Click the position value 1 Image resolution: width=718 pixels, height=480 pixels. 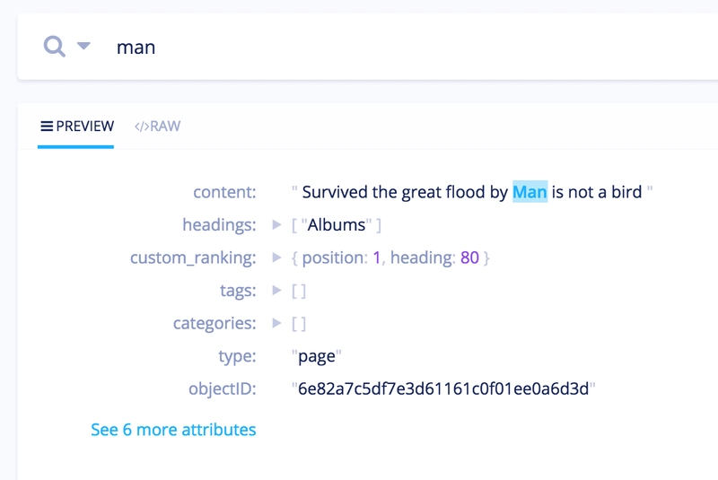click(x=376, y=257)
